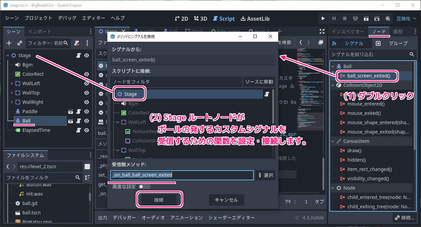421x227 pixels.
Task: Open Paddle's scene in editor icon
Action: 71,111
